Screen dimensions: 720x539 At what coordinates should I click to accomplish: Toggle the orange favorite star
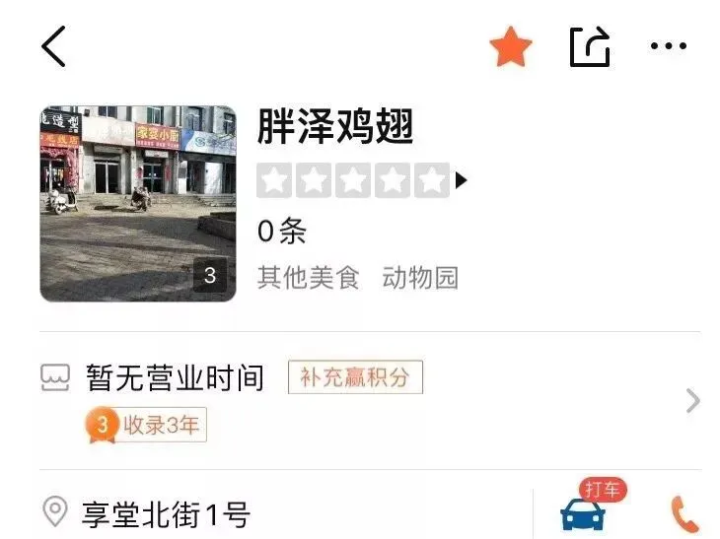point(511,46)
